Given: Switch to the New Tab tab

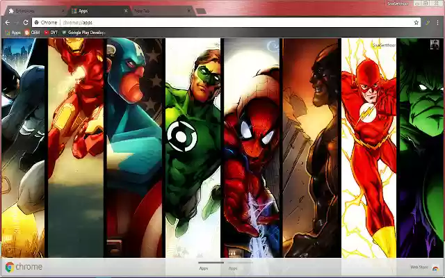Looking at the screenshot, I should pos(162,11).
